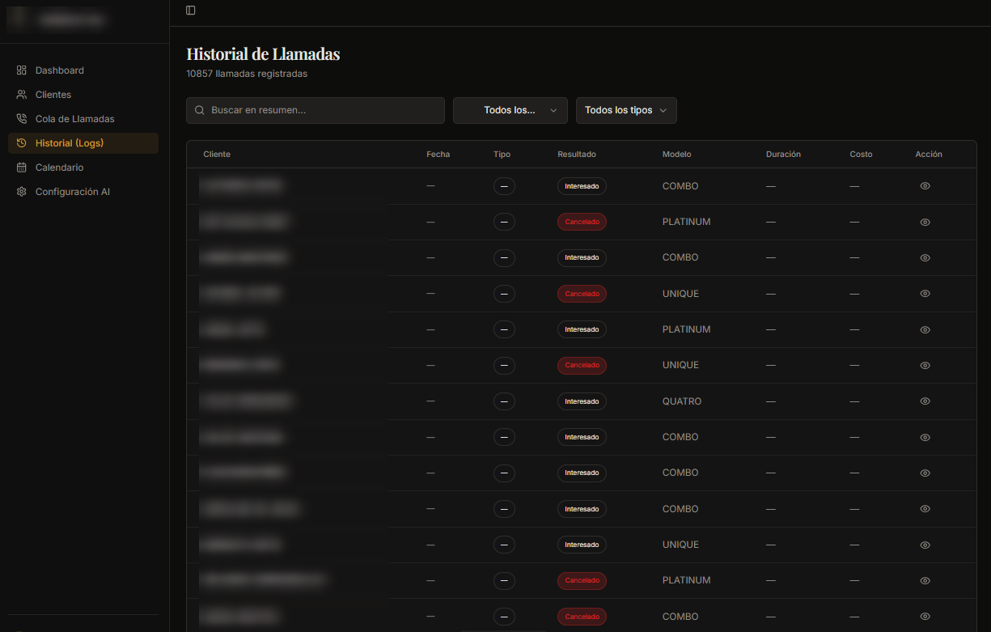Click the Cliente column header
991x632 pixels.
[x=217, y=154]
